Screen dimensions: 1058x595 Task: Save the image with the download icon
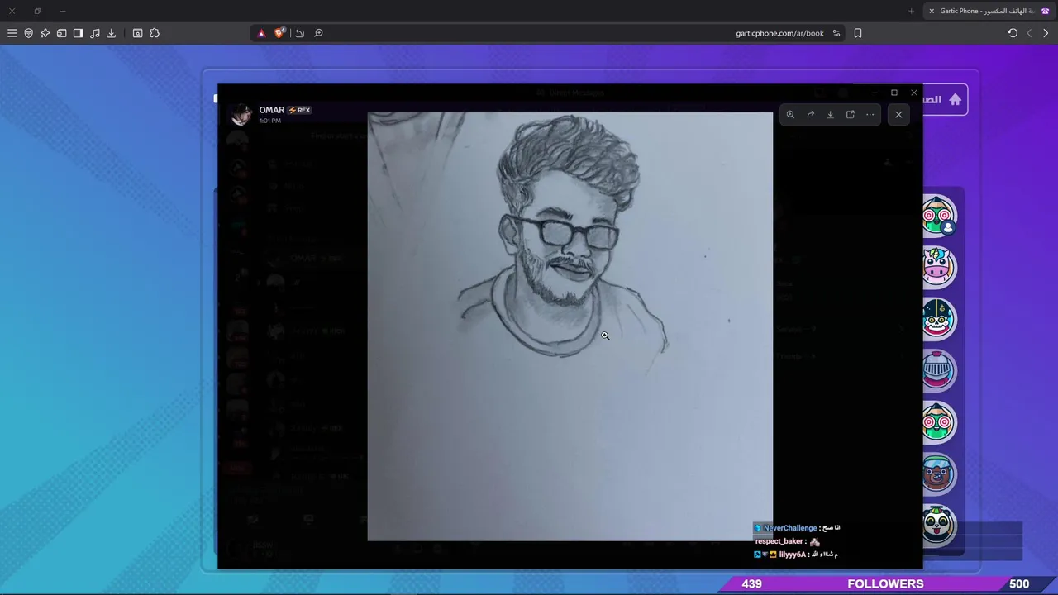pos(830,115)
